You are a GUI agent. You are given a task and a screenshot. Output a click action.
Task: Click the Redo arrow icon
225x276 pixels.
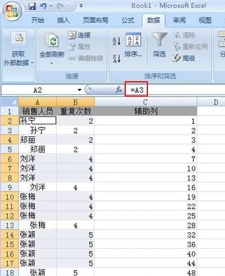tap(60, 6)
